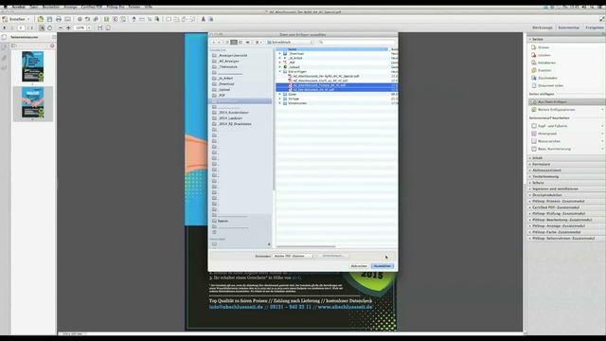This screenshot has width=606, height=341.
Task: Open the Erstellen (Create) dropdown in the Acrobat toolbar
Action: point(16,19)
